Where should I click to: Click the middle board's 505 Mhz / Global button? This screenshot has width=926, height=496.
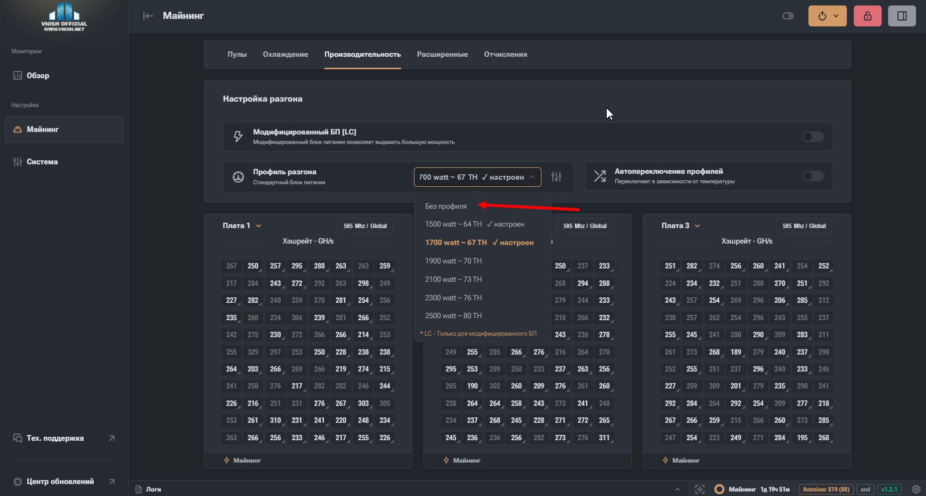pyautogui.click(x=585, y=226)
